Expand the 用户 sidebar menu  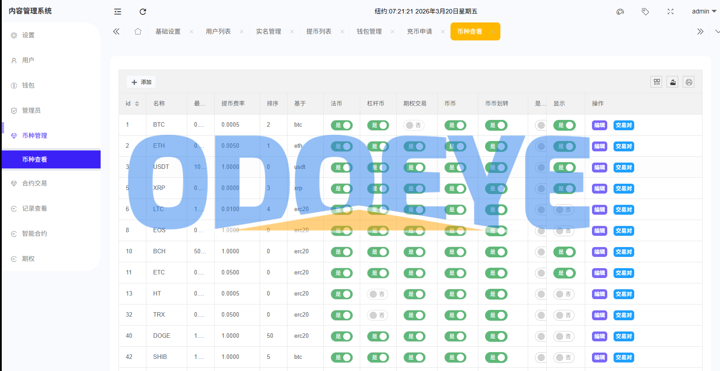(x=51, y=60)
